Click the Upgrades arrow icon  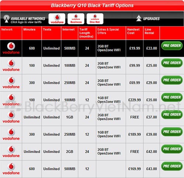pyautogui.click(x=139, y=18)
